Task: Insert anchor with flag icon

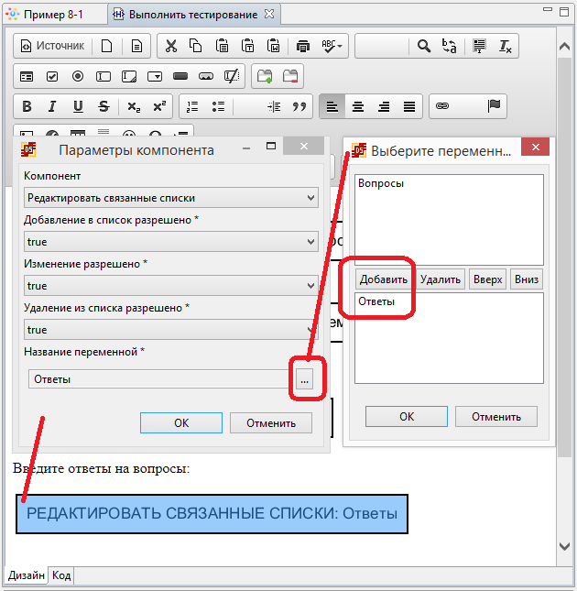Action: pos(494,106)
